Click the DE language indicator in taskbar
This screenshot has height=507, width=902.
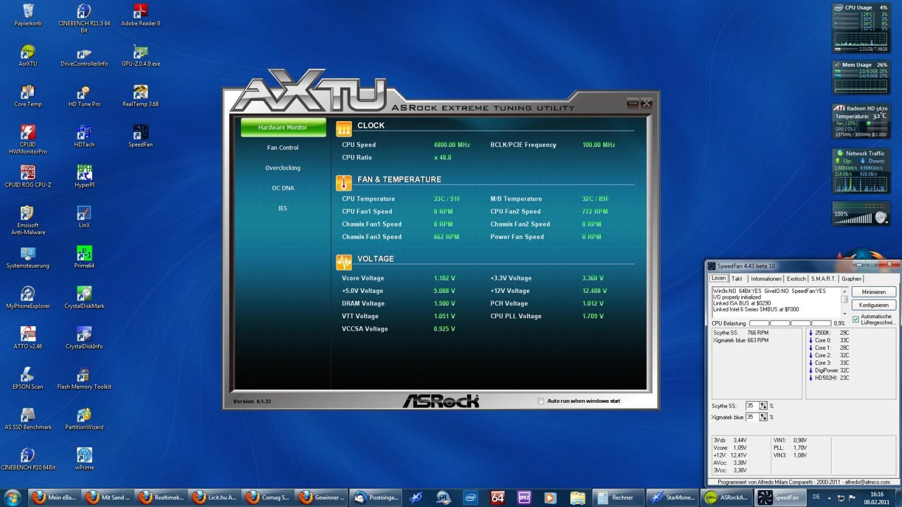point(816,497)
